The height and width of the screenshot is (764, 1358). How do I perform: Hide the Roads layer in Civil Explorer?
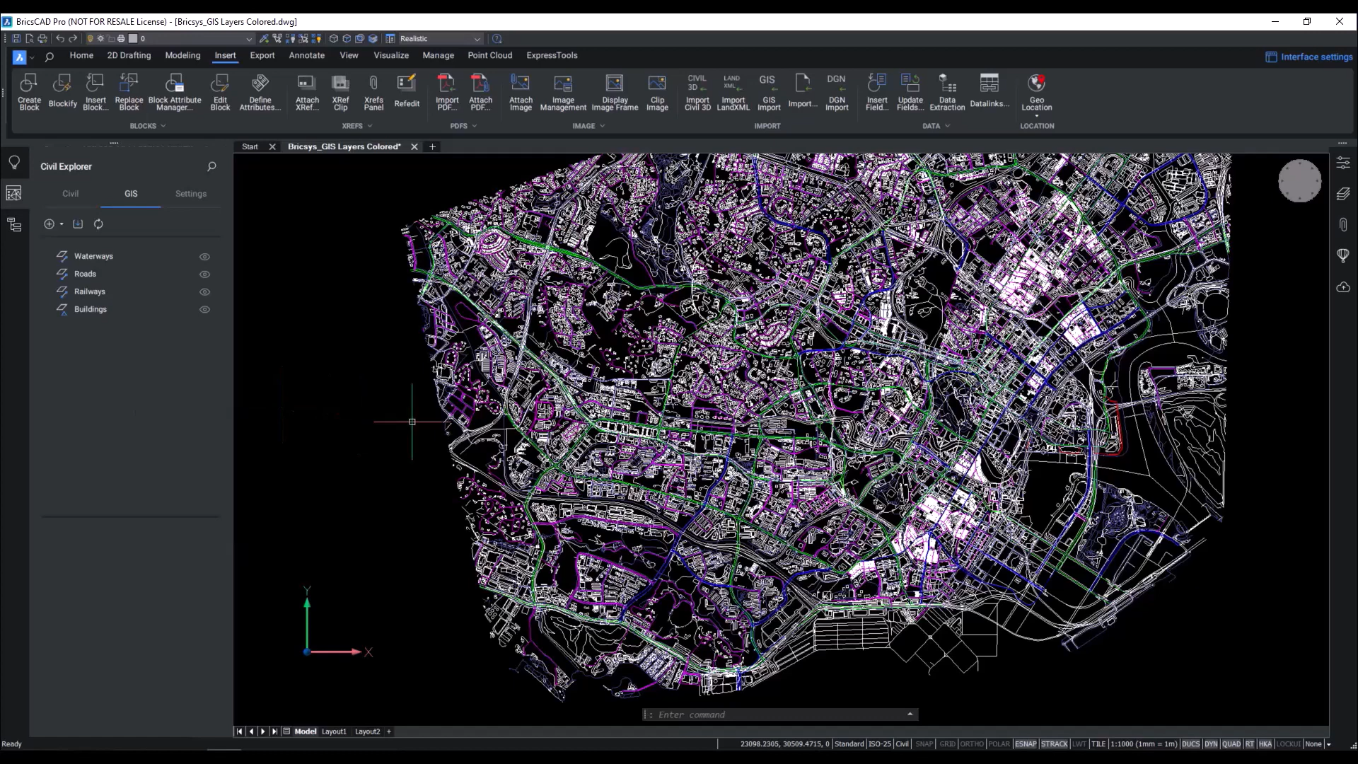click(204, 274)
